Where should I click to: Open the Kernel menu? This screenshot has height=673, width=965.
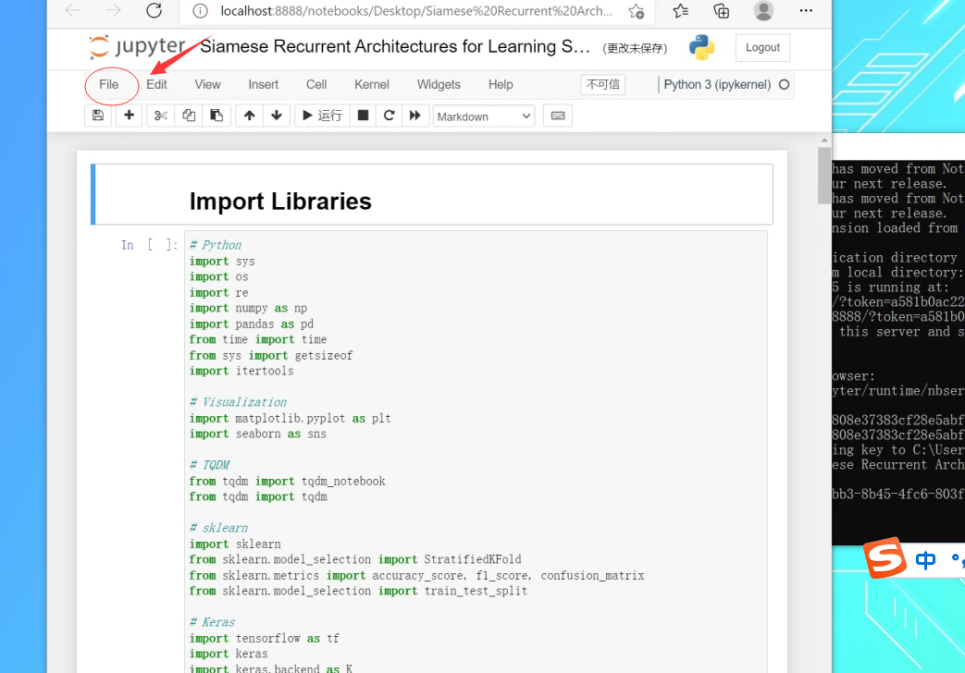[x=372, y=85]
